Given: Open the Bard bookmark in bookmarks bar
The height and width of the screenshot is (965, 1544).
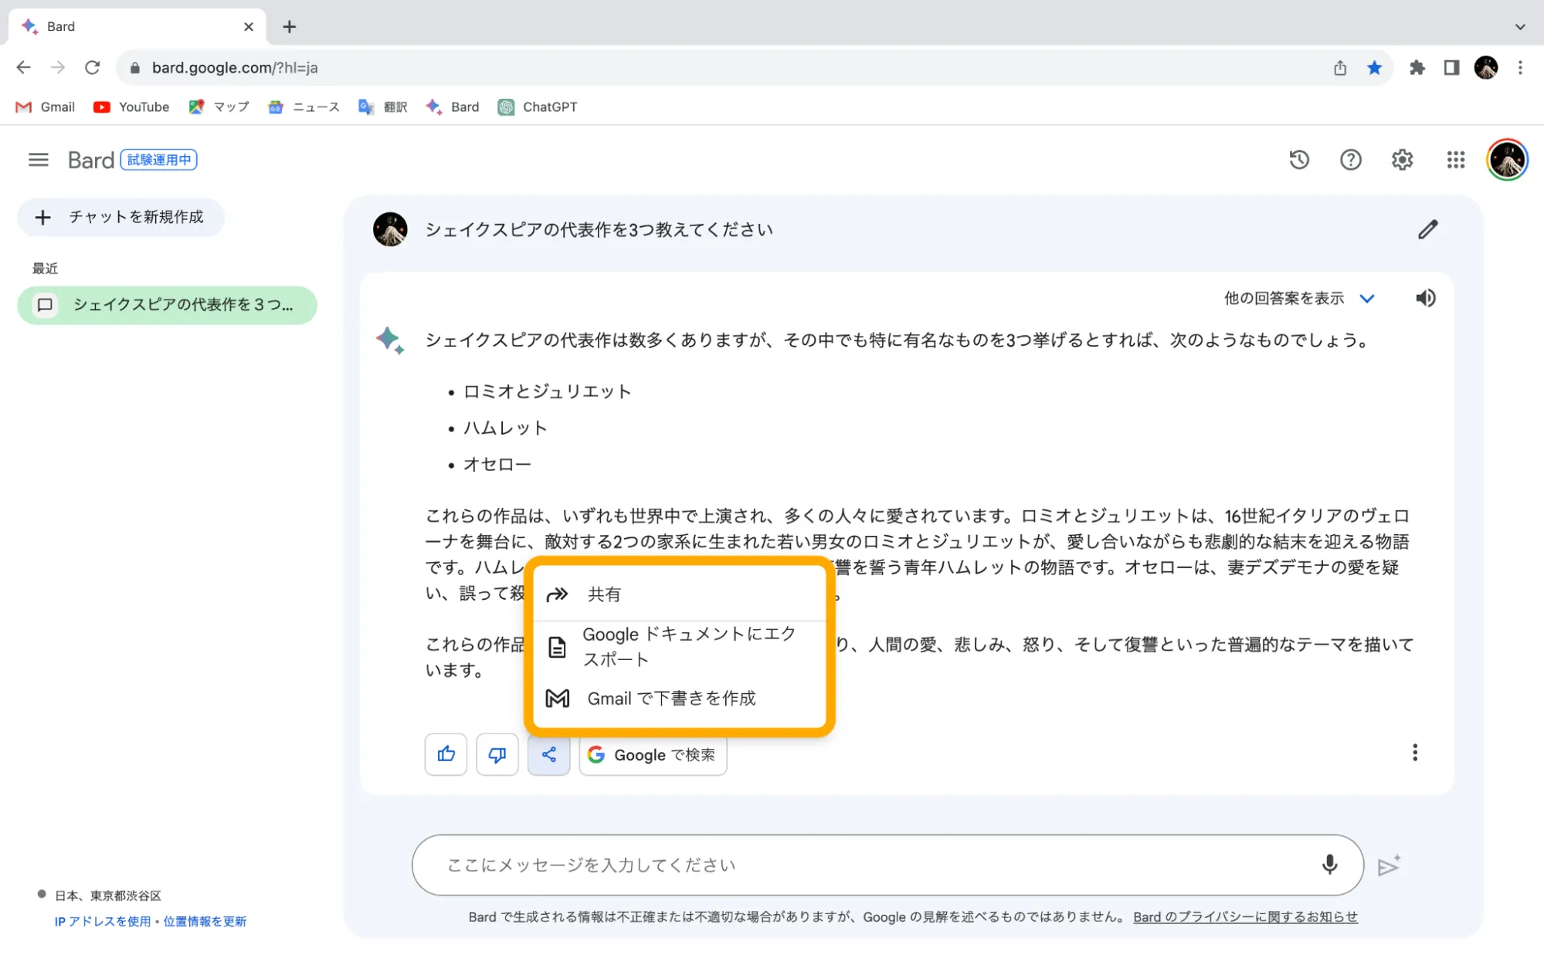Looking at the screenshot, I should [x=453, y=107].
